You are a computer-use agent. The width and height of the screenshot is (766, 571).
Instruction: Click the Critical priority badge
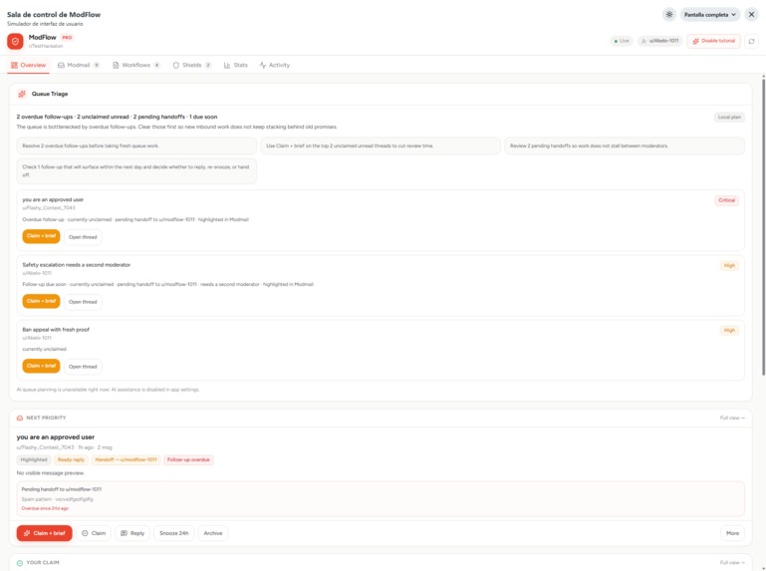726,200
